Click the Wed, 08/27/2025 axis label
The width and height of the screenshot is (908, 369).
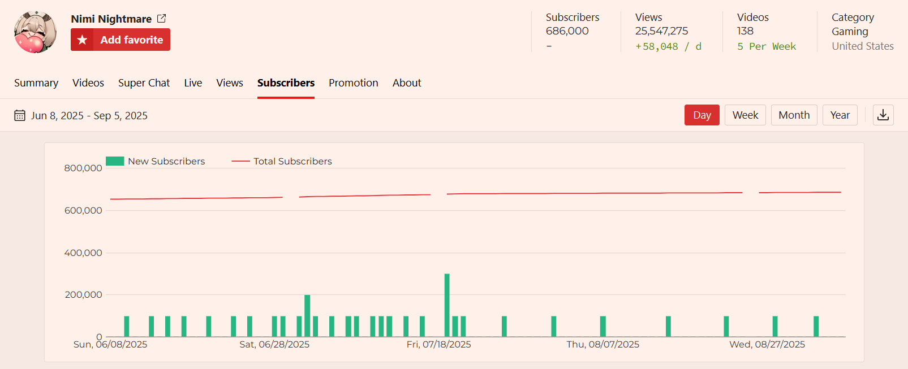pyautogui.click(x=767, y=344)
